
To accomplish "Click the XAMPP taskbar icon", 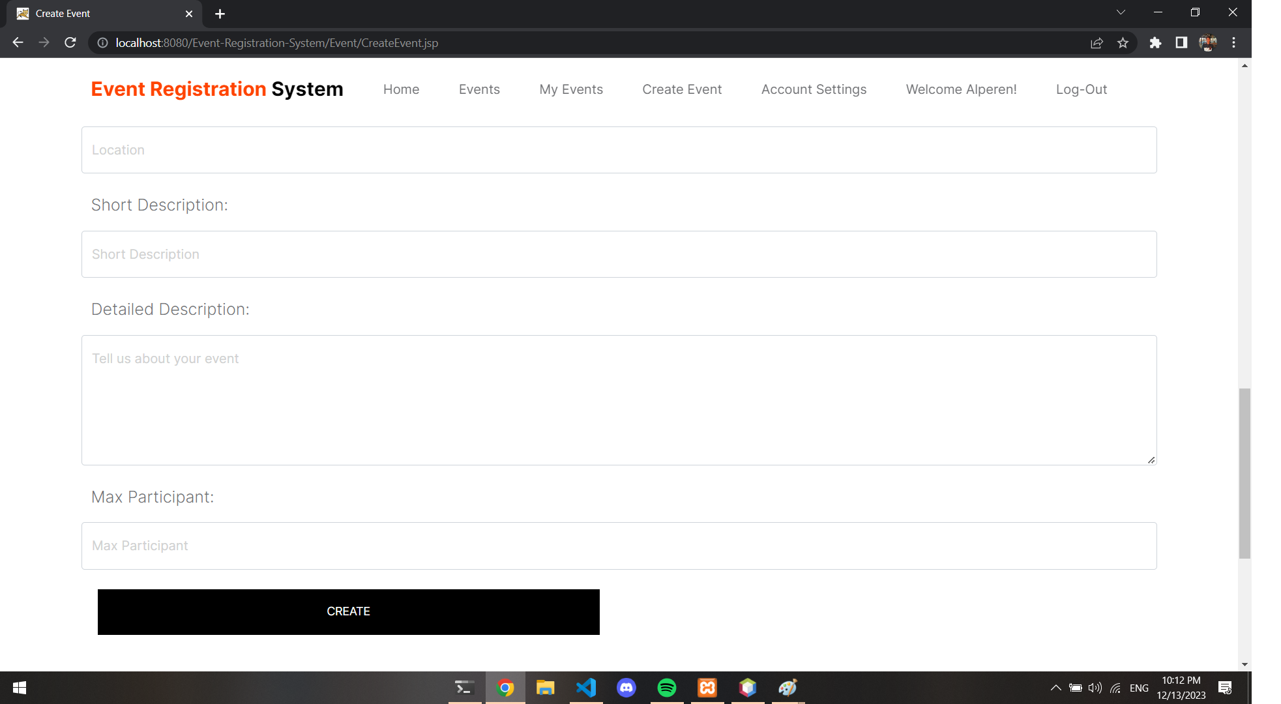I will tap(707, 688).
